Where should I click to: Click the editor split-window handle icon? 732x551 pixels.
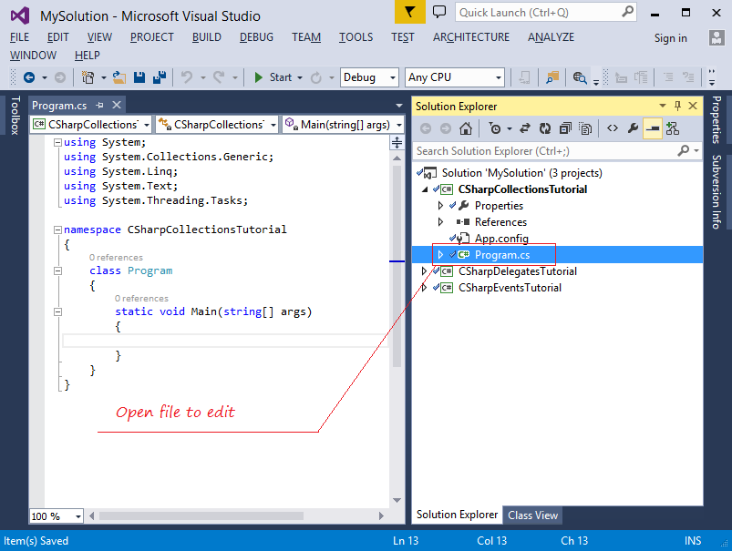(397, 142)
